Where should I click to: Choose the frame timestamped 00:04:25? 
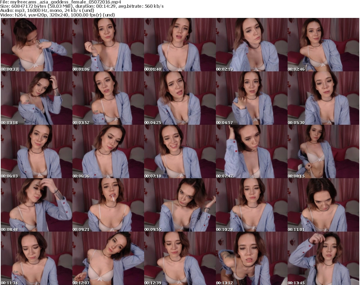coord(180,98)
